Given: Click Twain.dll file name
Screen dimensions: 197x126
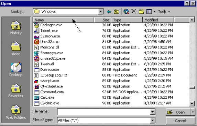Looking at the screenshot, I should [x=47, y=64].
